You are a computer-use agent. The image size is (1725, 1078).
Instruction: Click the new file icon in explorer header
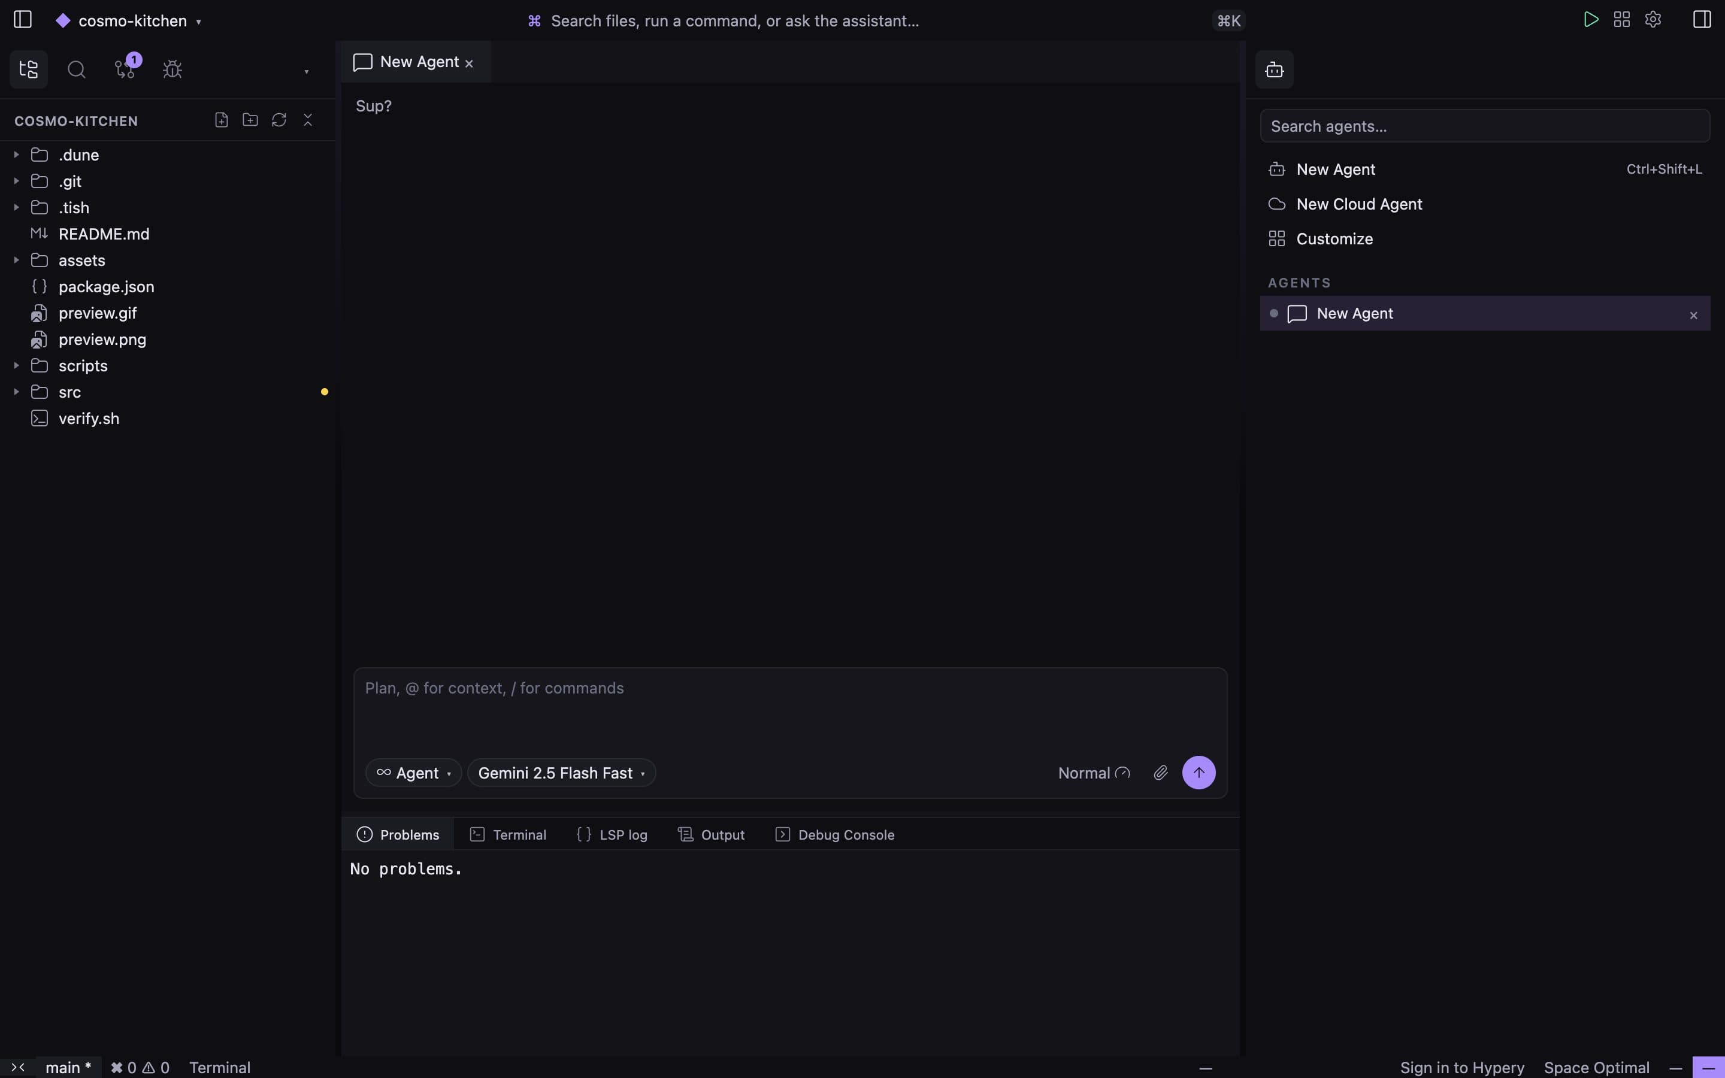tap(222, 120)
